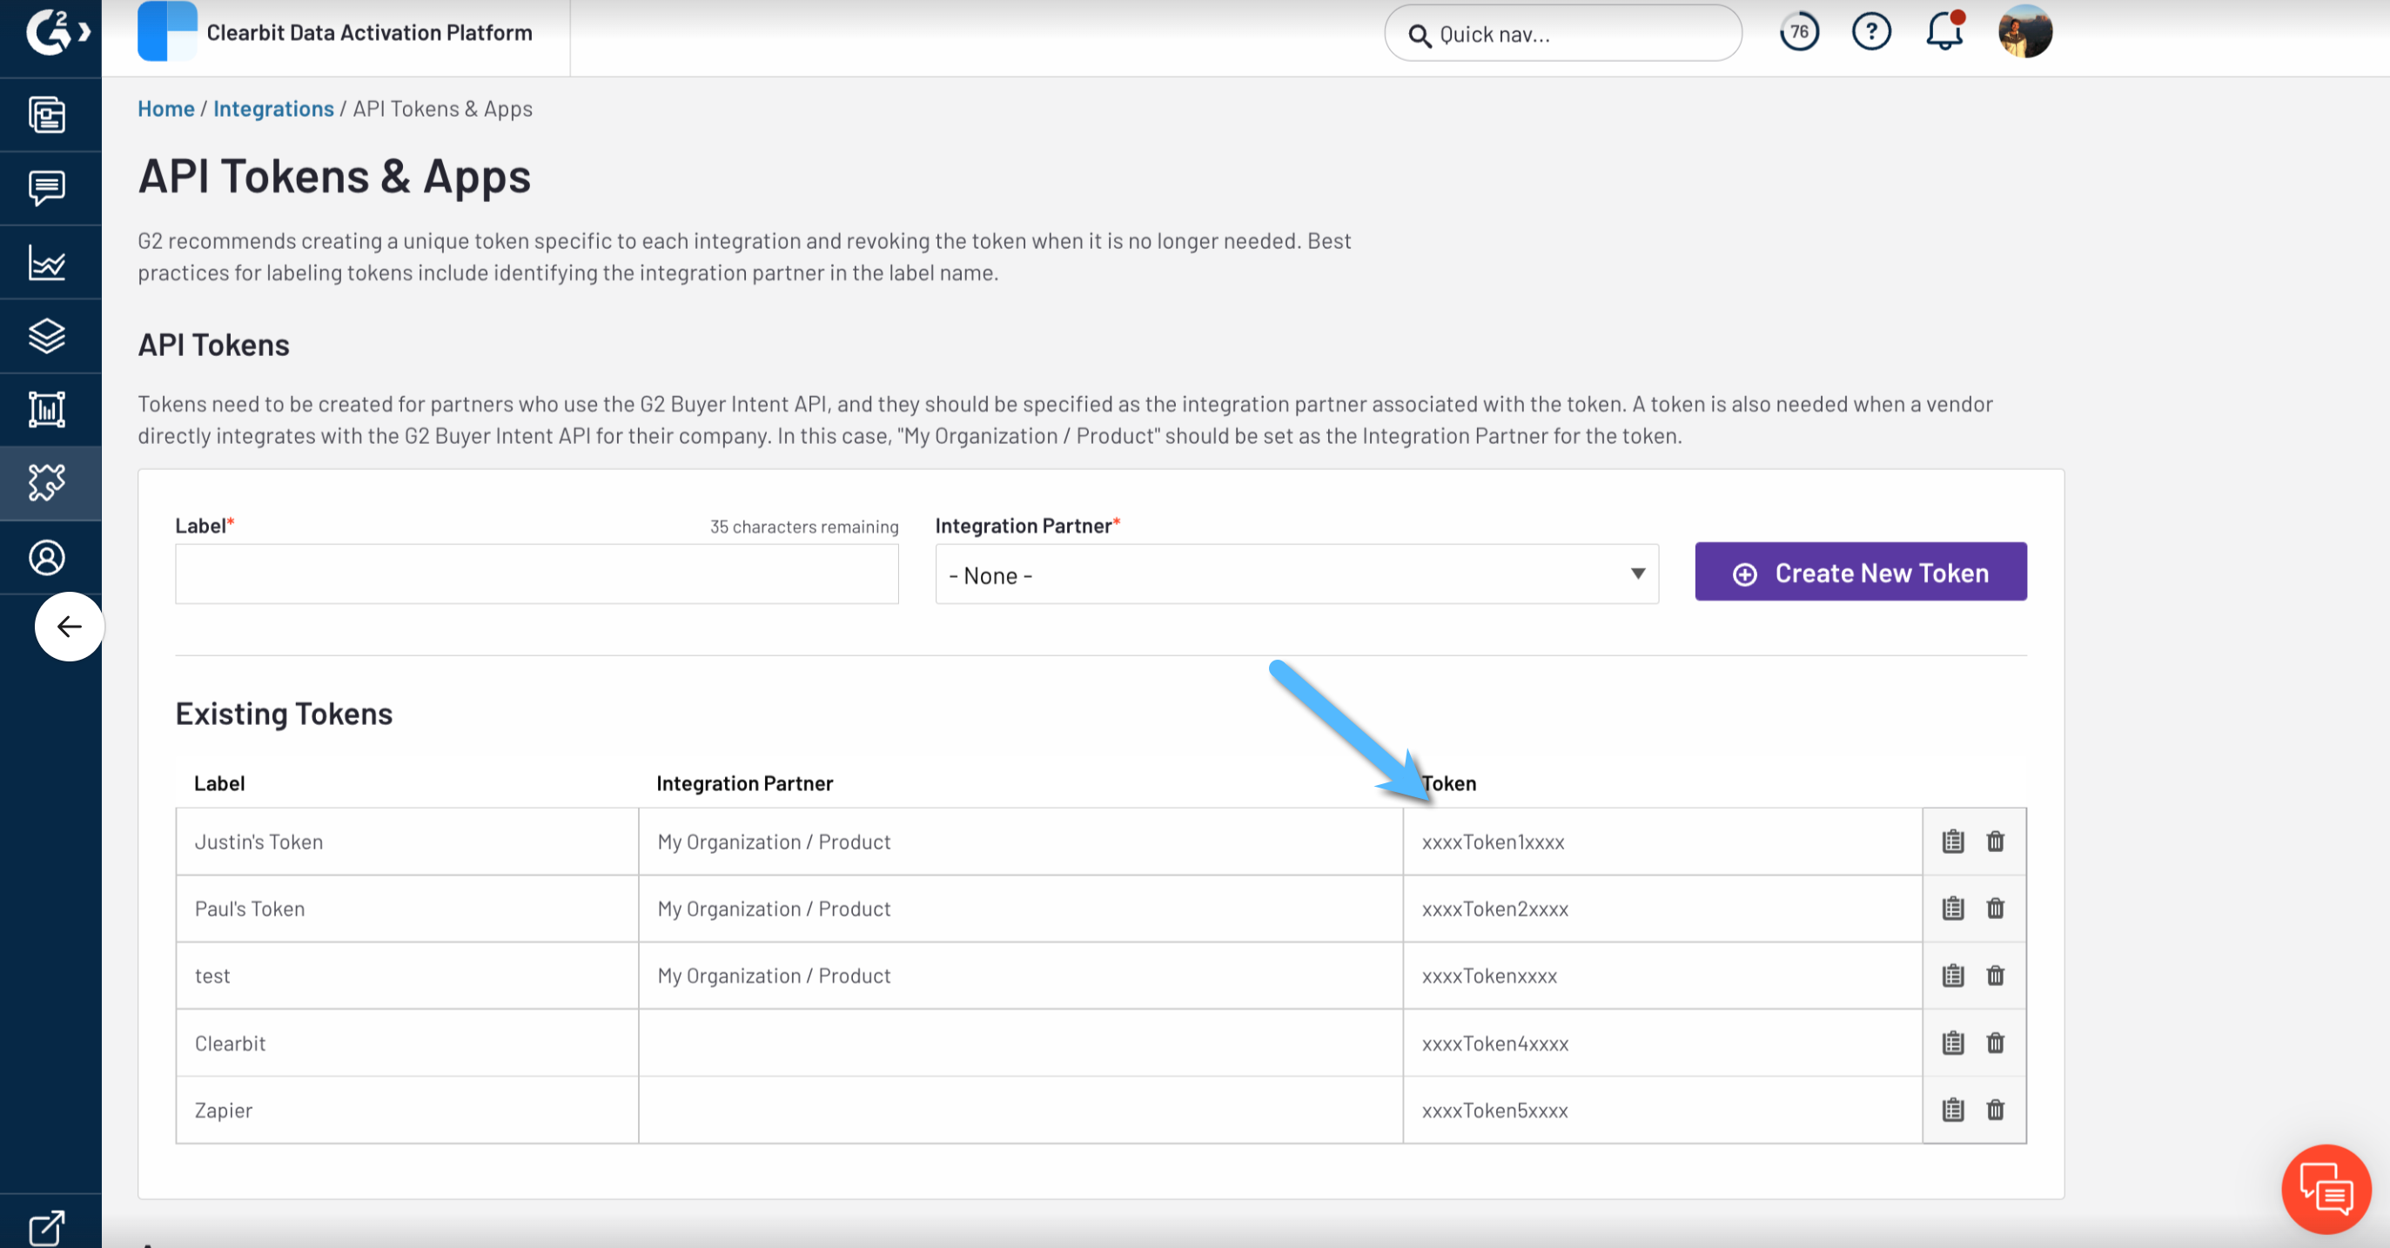Open the line chart analytics sidebar icon
The height and width of the screenshot is (1248, 2390).
coord(46,263)
